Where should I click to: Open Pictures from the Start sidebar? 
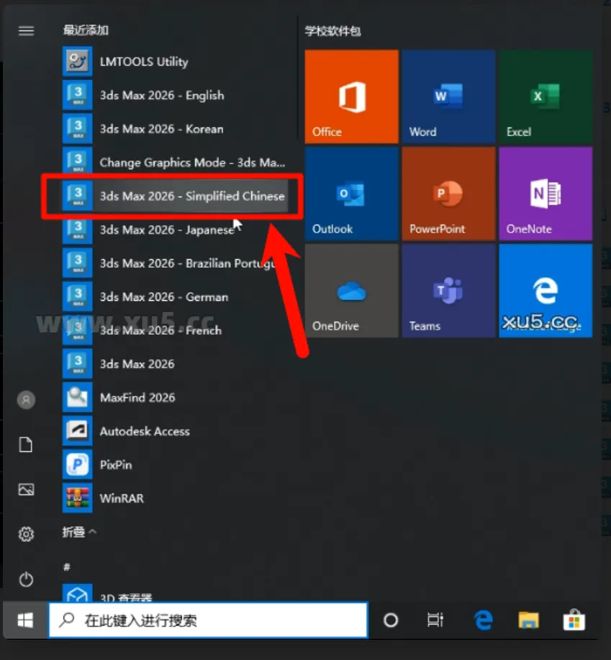pyautogui.click(x=26, y=489)
